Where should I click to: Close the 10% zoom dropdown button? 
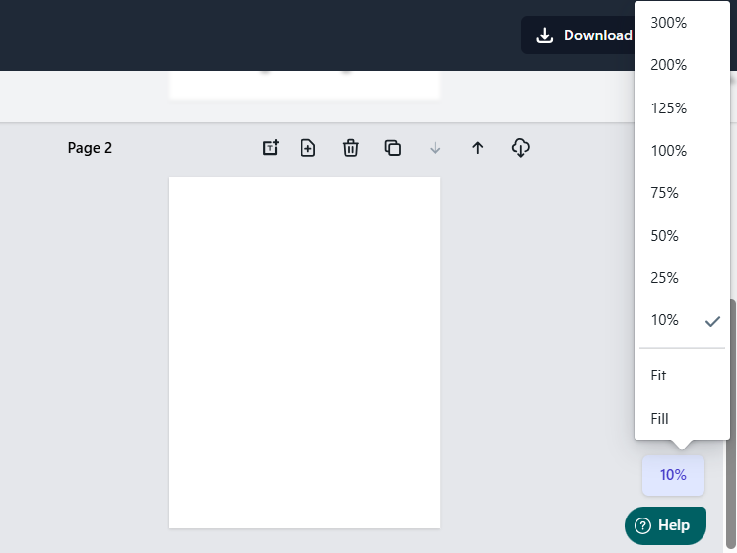[673, 475]
